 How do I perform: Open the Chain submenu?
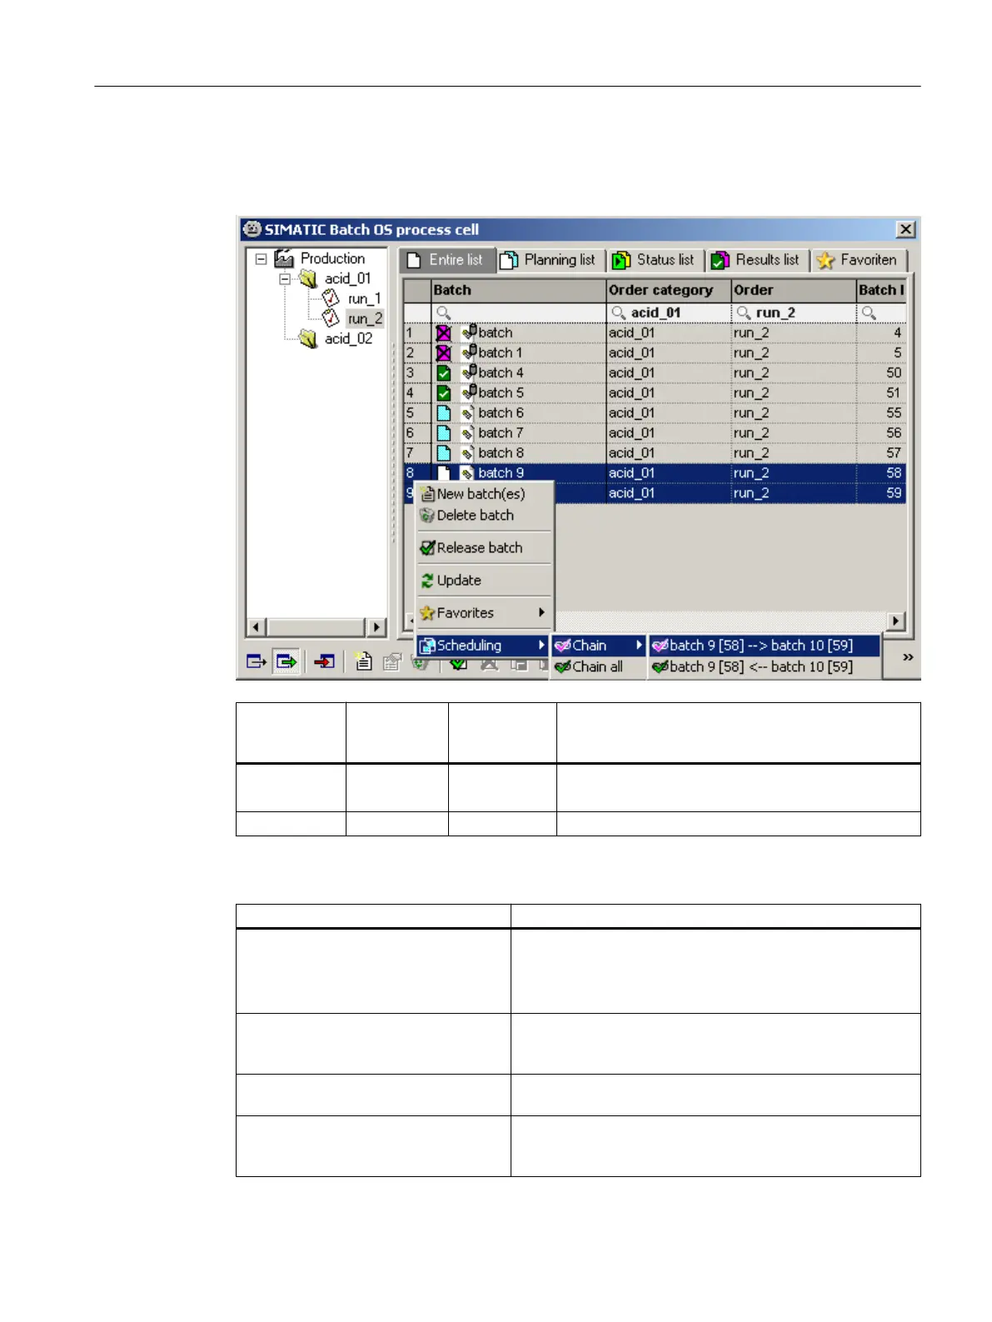(x=599, y=646)
